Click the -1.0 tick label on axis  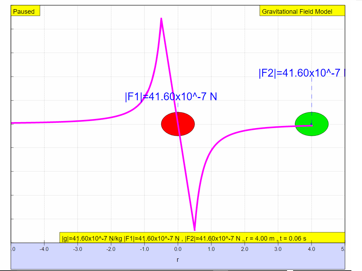pyautogui.click(x=144, y=249)
